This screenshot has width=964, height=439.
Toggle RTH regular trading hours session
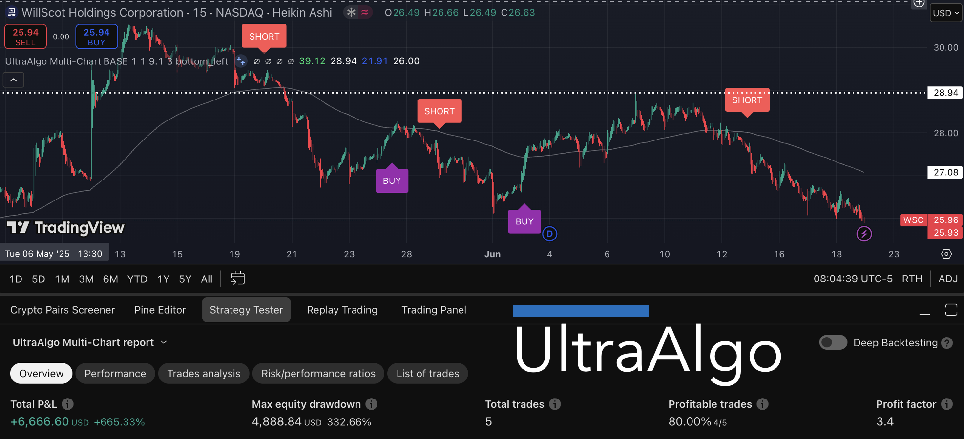pos(912,279)
